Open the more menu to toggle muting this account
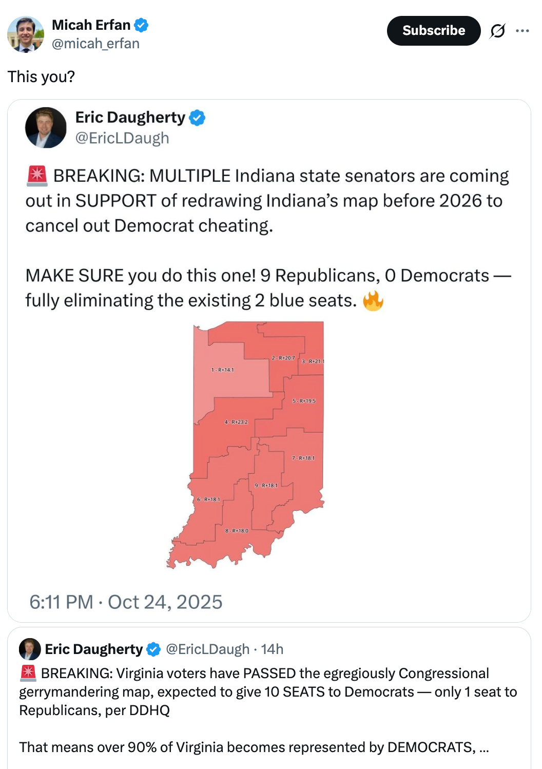Image resolution: width=542 pixels, height=769 pixels. click(523, 30)
